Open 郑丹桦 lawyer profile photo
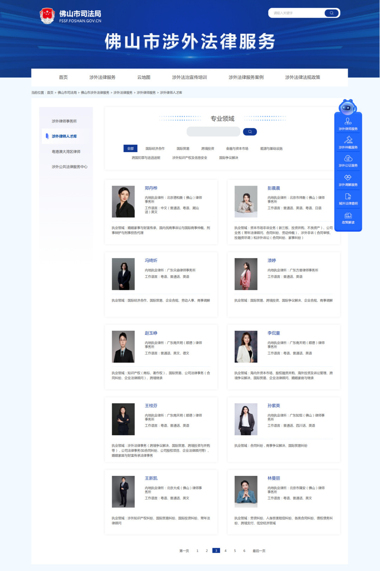 [x=123, y=201]
